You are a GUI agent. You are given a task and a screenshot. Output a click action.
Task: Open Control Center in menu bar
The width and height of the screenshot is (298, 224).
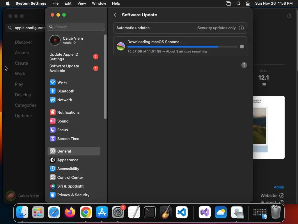point(248,3)
